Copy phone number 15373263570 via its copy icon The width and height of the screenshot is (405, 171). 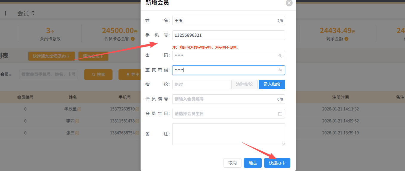click(137, 109)
